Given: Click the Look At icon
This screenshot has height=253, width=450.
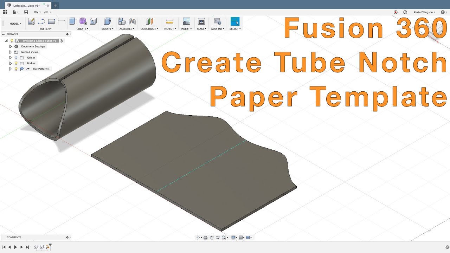Looking at the screenshot, I should point(205,238).
